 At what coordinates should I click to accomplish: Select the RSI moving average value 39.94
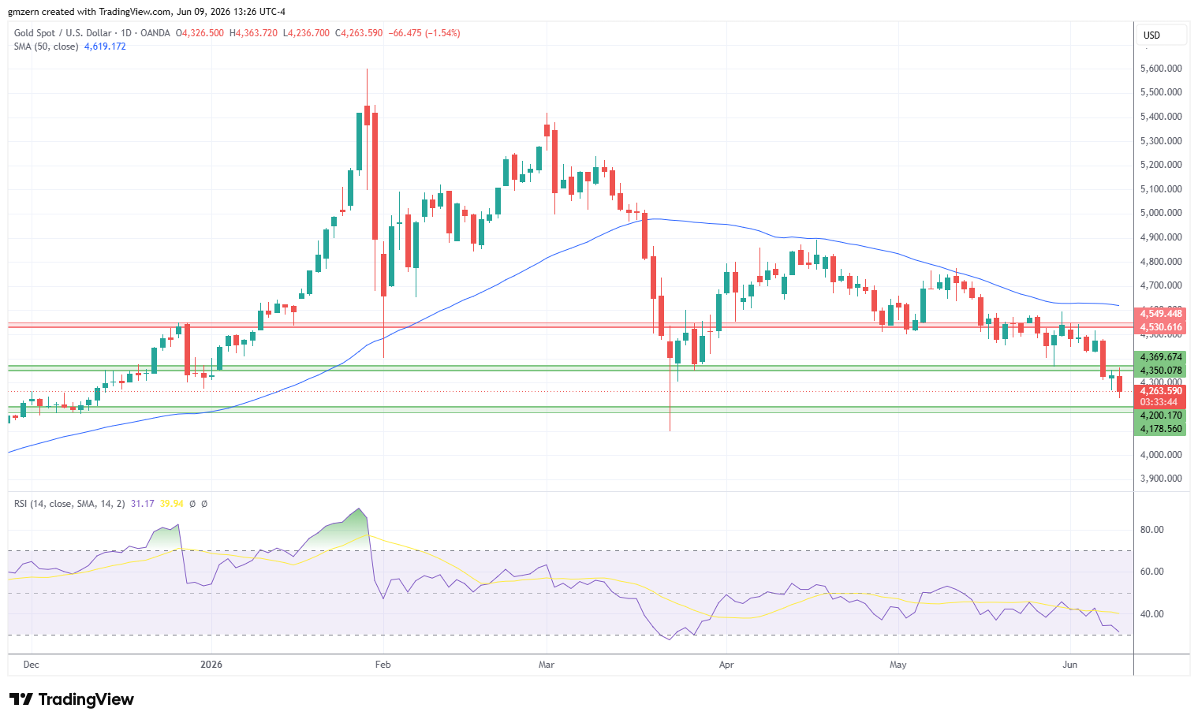pos(171,503)
